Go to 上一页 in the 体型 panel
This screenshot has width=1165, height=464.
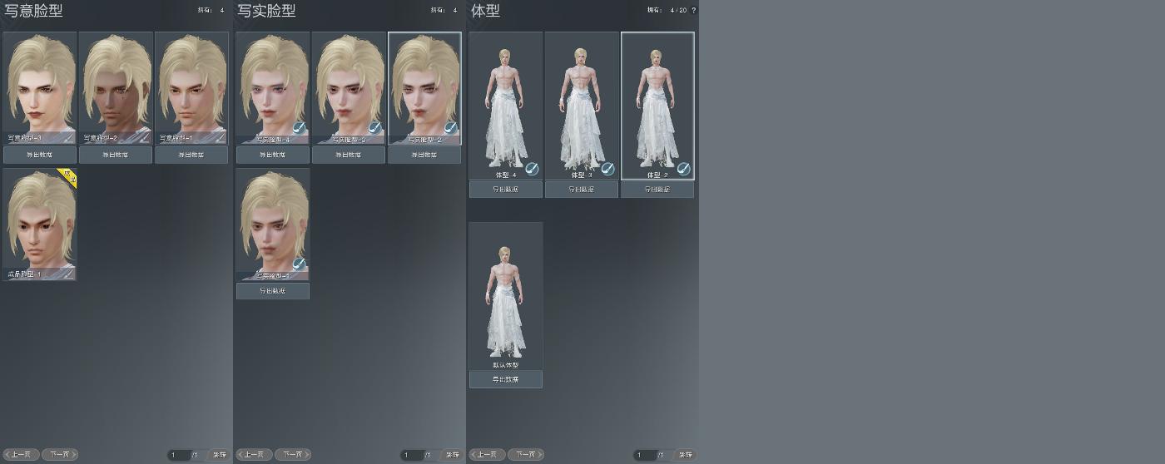[488, 455]
